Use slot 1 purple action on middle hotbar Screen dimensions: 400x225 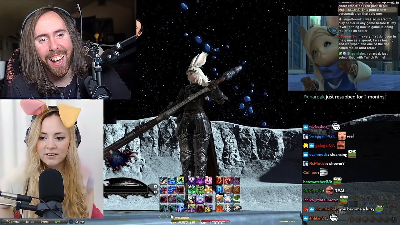click(x=192, y=180)
